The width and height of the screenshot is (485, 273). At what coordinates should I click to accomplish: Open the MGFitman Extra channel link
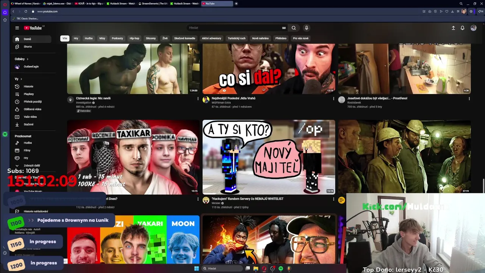pyautogui.click(x=221, y=103)
